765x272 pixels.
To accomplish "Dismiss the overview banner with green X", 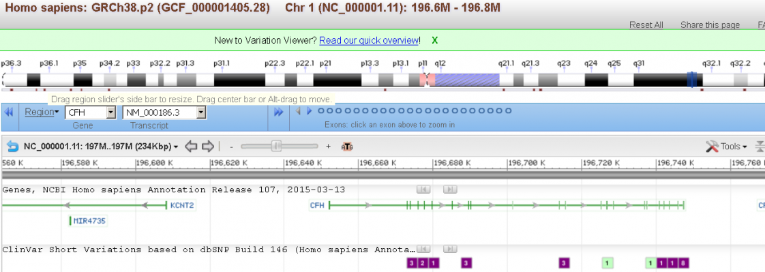I will [x=435, y=40].
